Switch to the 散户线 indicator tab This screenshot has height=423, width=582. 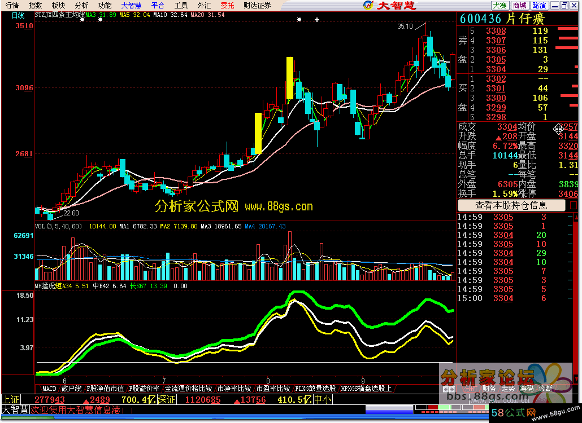(x=71, y=389)
